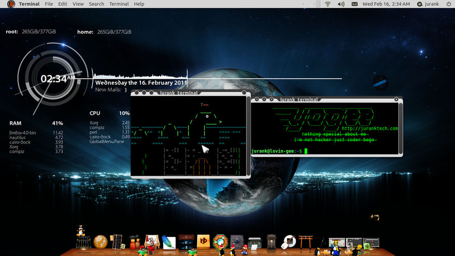The width and height of the screenshot is (455, 256).
Task: Click the workspace switcher dock icon
Action: [186, 242]
